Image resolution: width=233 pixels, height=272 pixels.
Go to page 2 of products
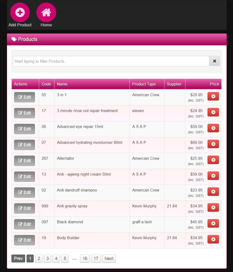[x=39, y=259]
